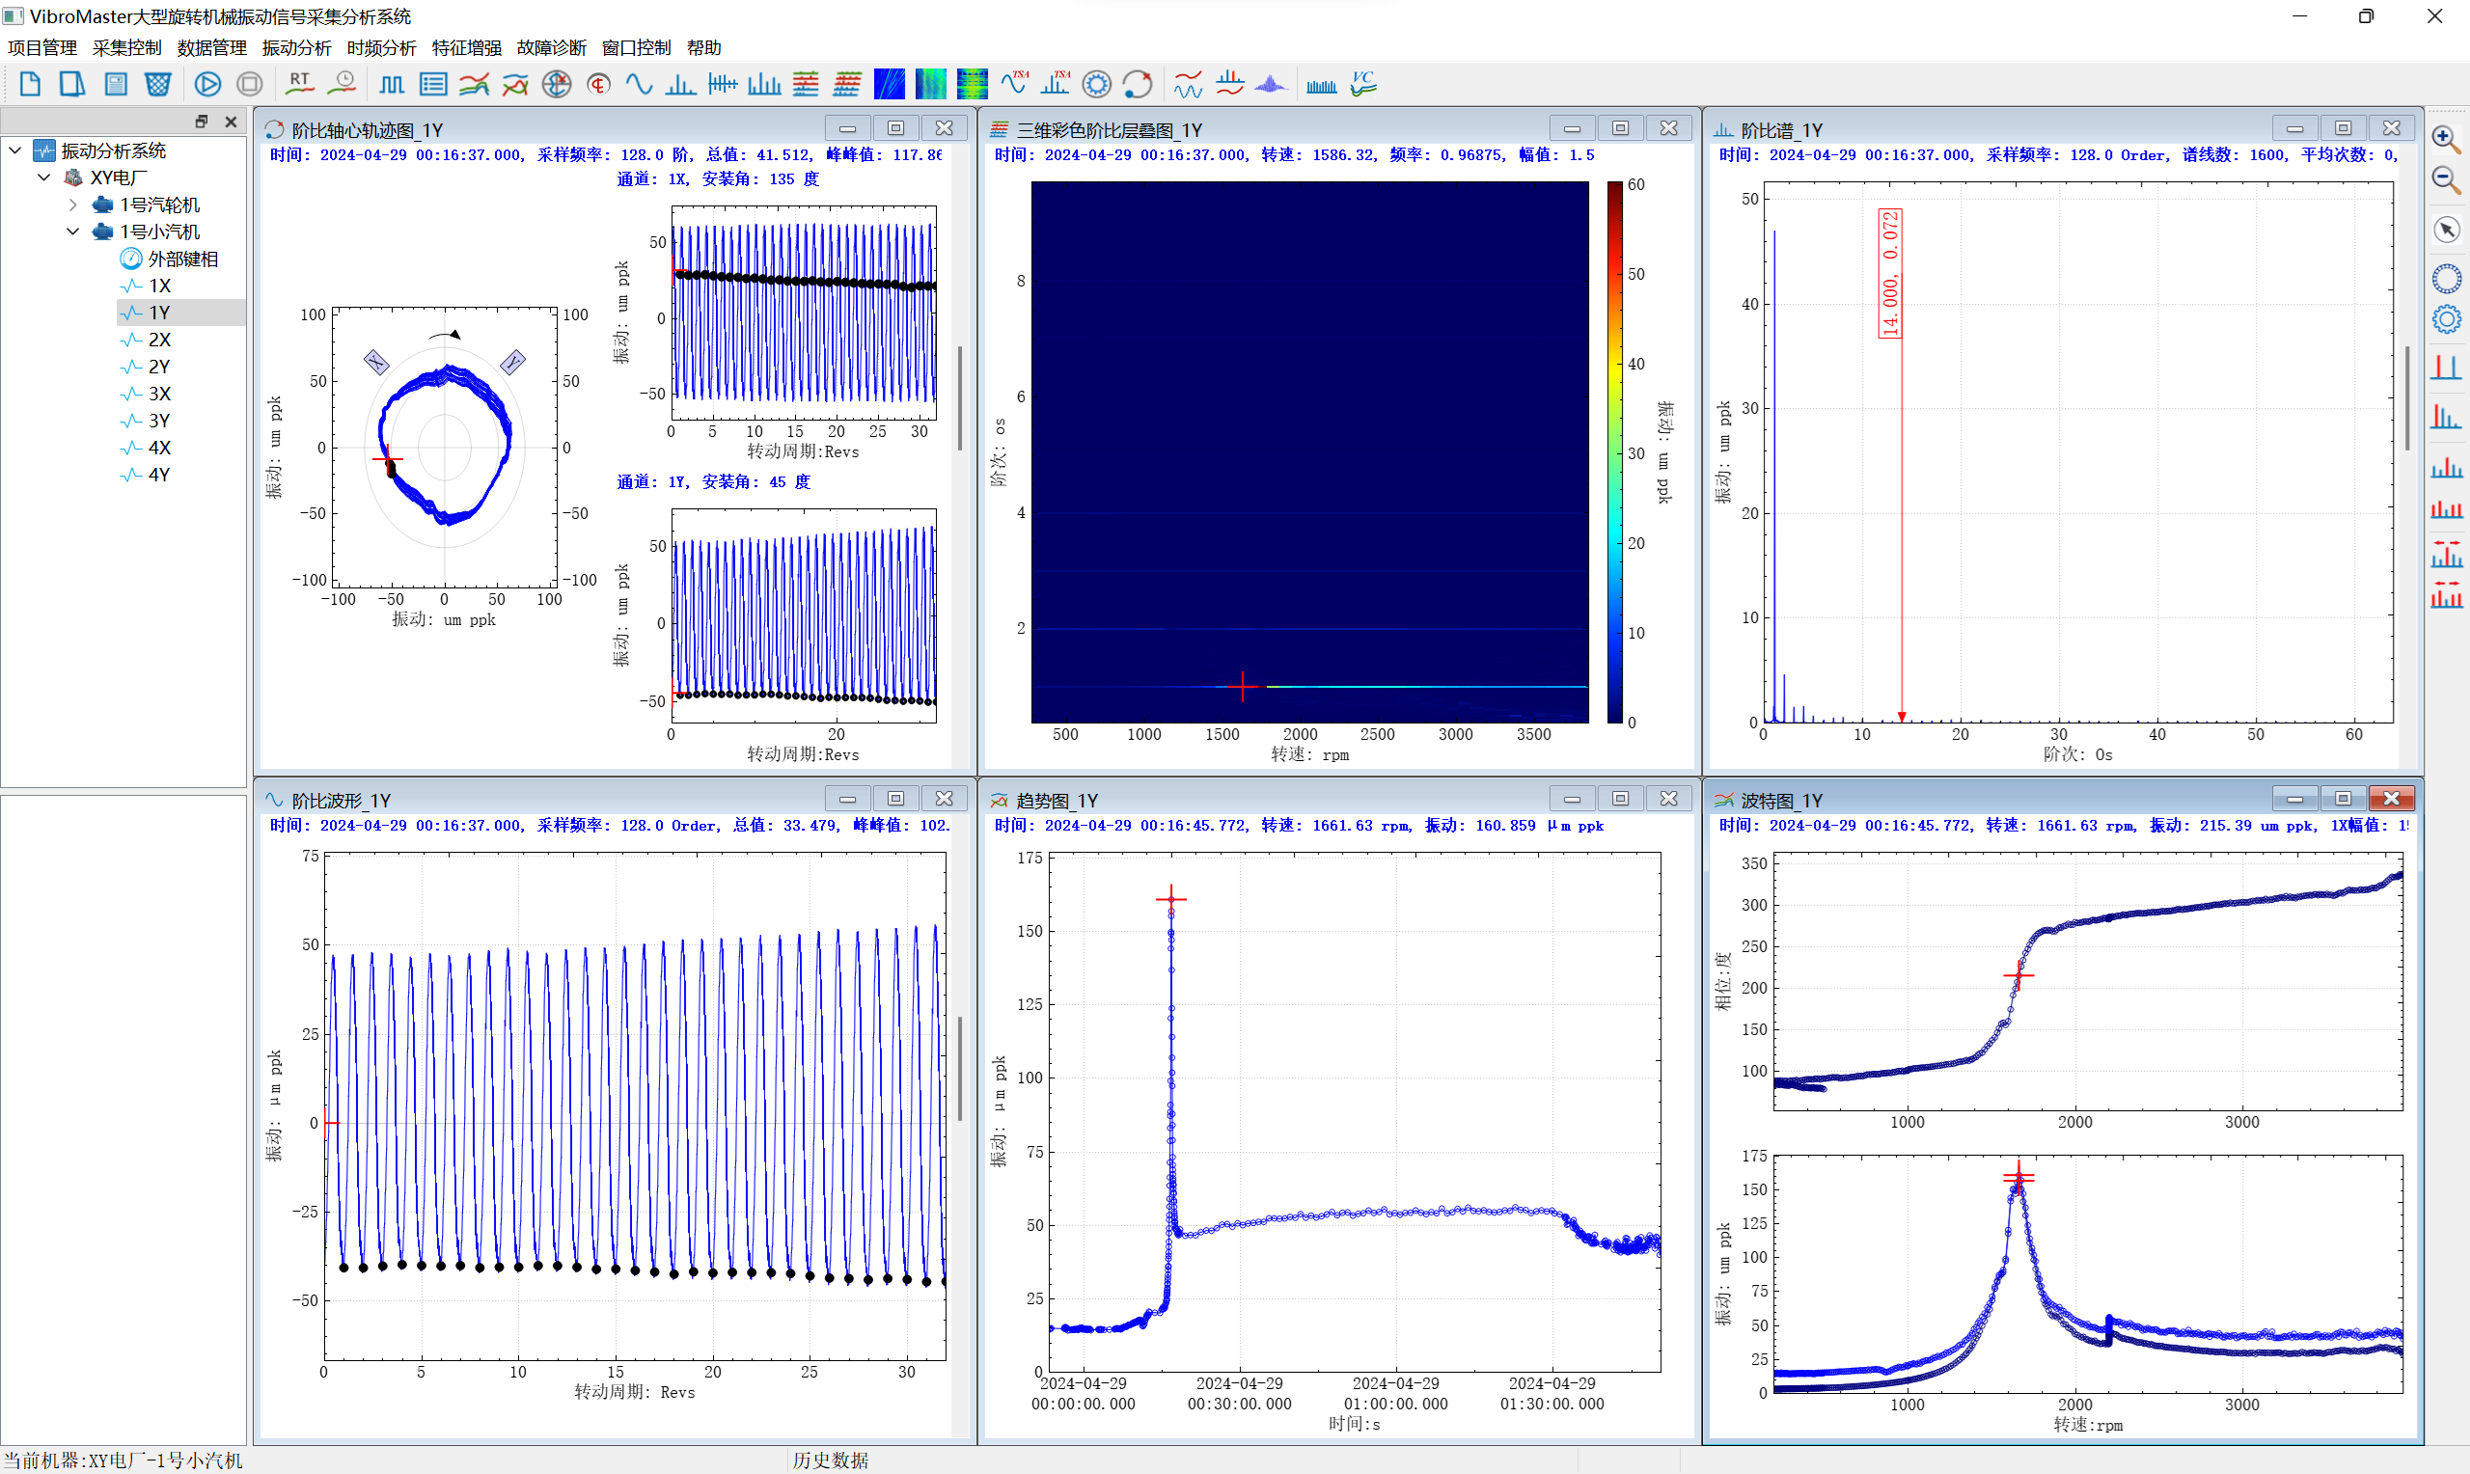This screenshot has width=2470, height=1474.
Task: Open the 振动分析 menu
Action: click(x=297, y=47)
